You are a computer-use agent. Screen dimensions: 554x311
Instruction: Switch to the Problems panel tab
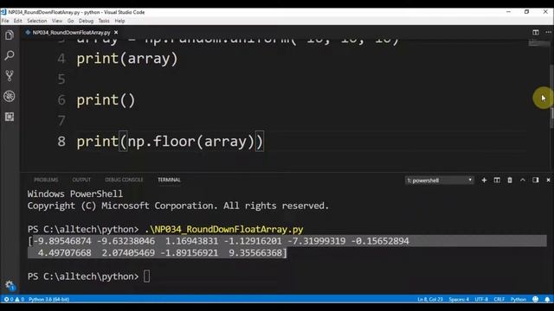46,180
